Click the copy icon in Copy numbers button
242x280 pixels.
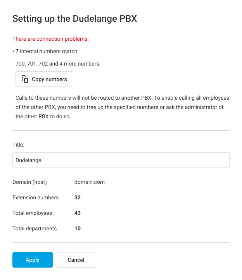coord(25,79)
